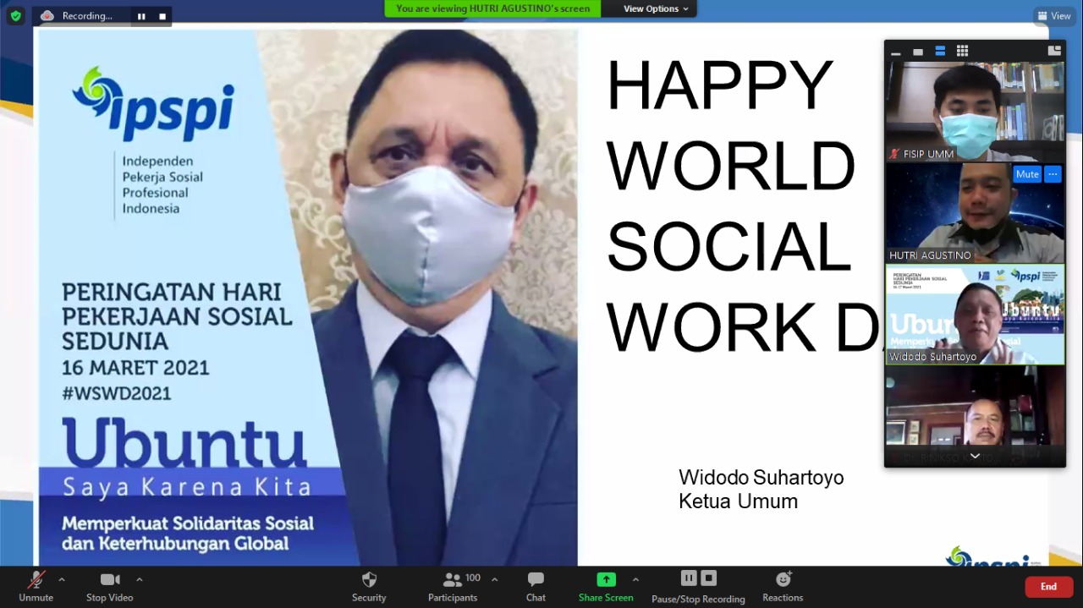Unmute the microphone
Viewport: 1083px width, 608px height.
[36, 585]
